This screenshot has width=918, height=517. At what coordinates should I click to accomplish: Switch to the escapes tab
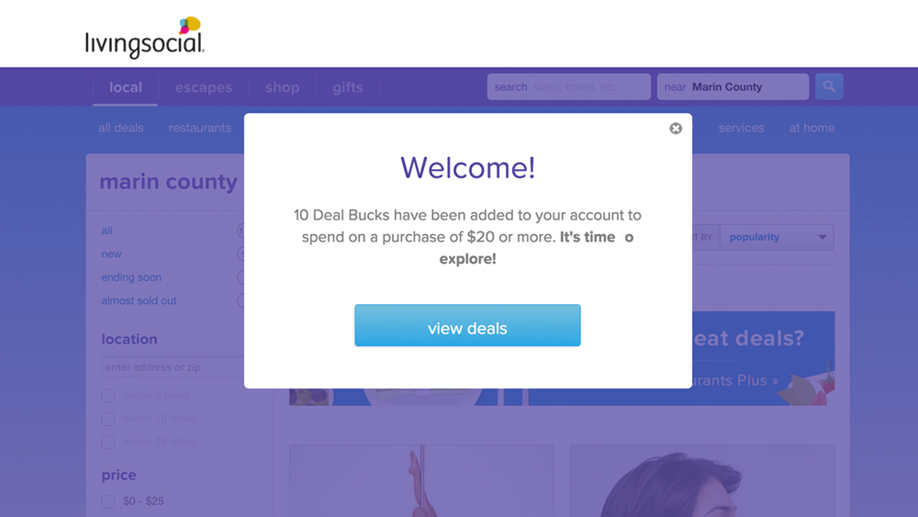point(204,87)
